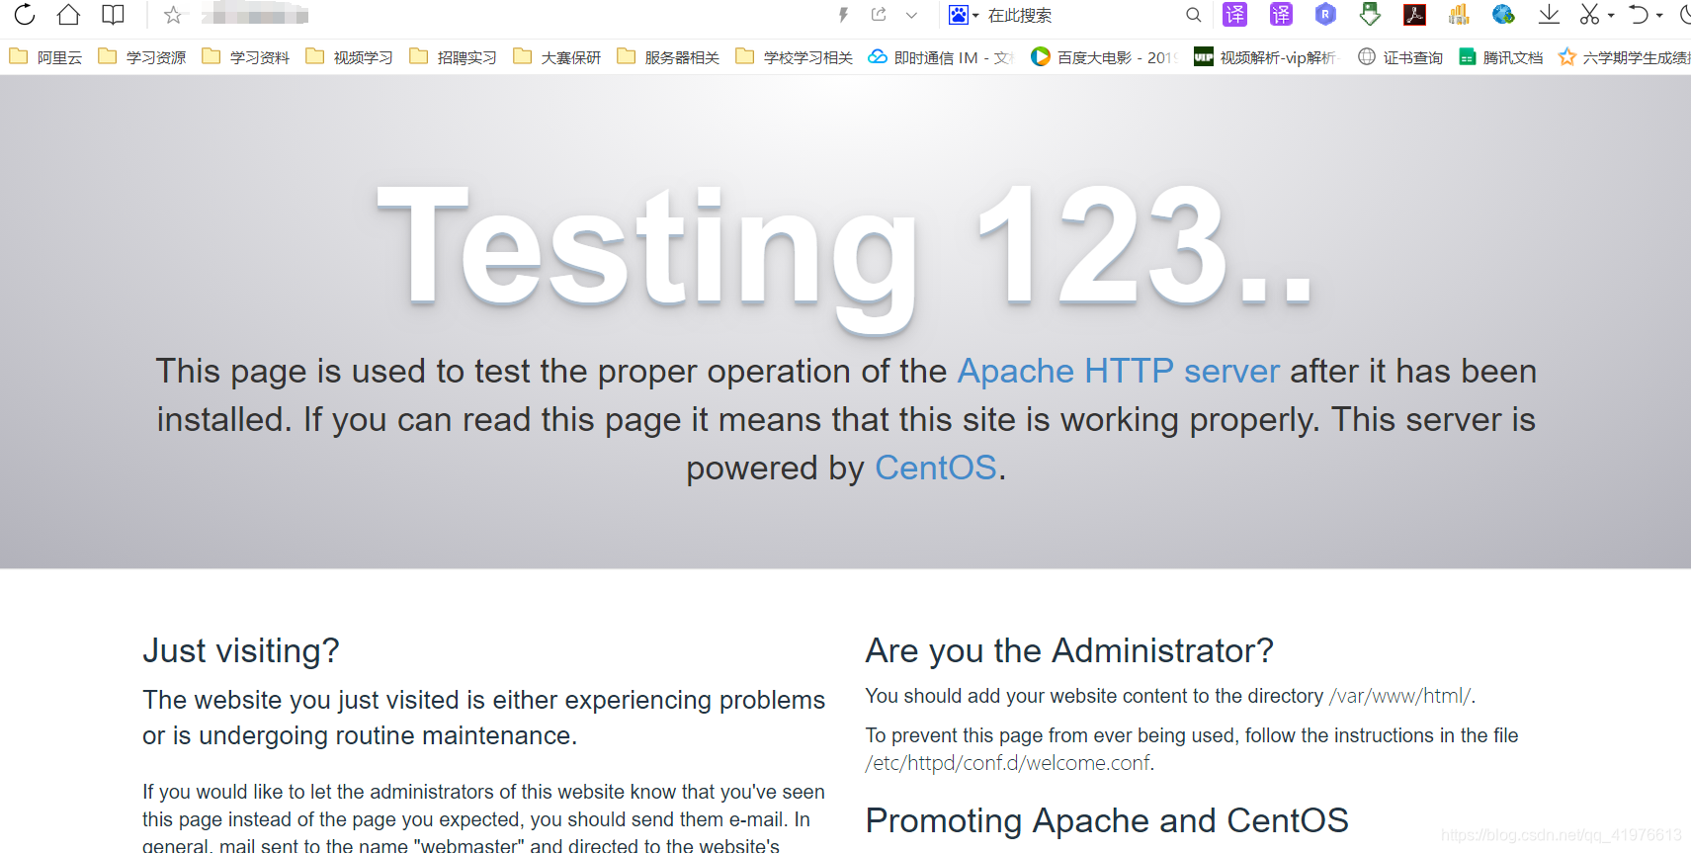Click the Just visiting? heading
The height and width of the screenshot is (853, 1691).
click(x=241, y=650)
